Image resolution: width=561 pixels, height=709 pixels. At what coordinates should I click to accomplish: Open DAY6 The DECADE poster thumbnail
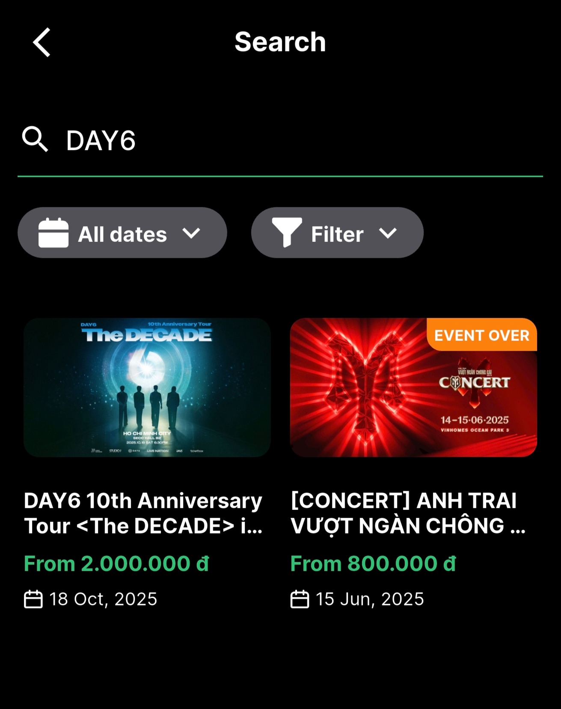pyautogui.click(x=147, y=387)
